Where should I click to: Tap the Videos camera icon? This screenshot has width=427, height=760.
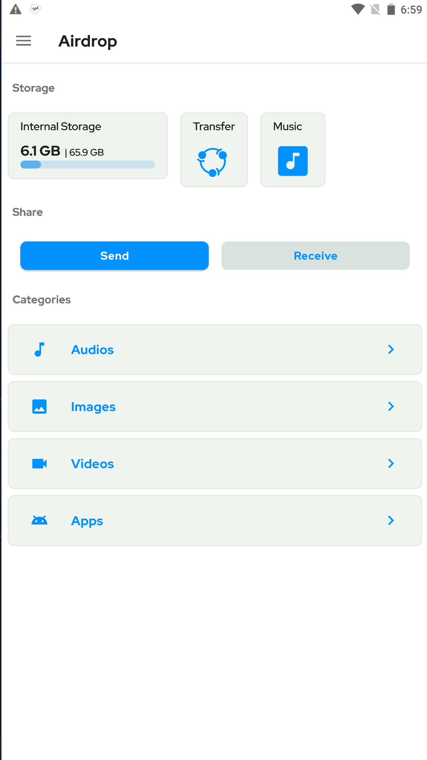click(x=39, y=463)
